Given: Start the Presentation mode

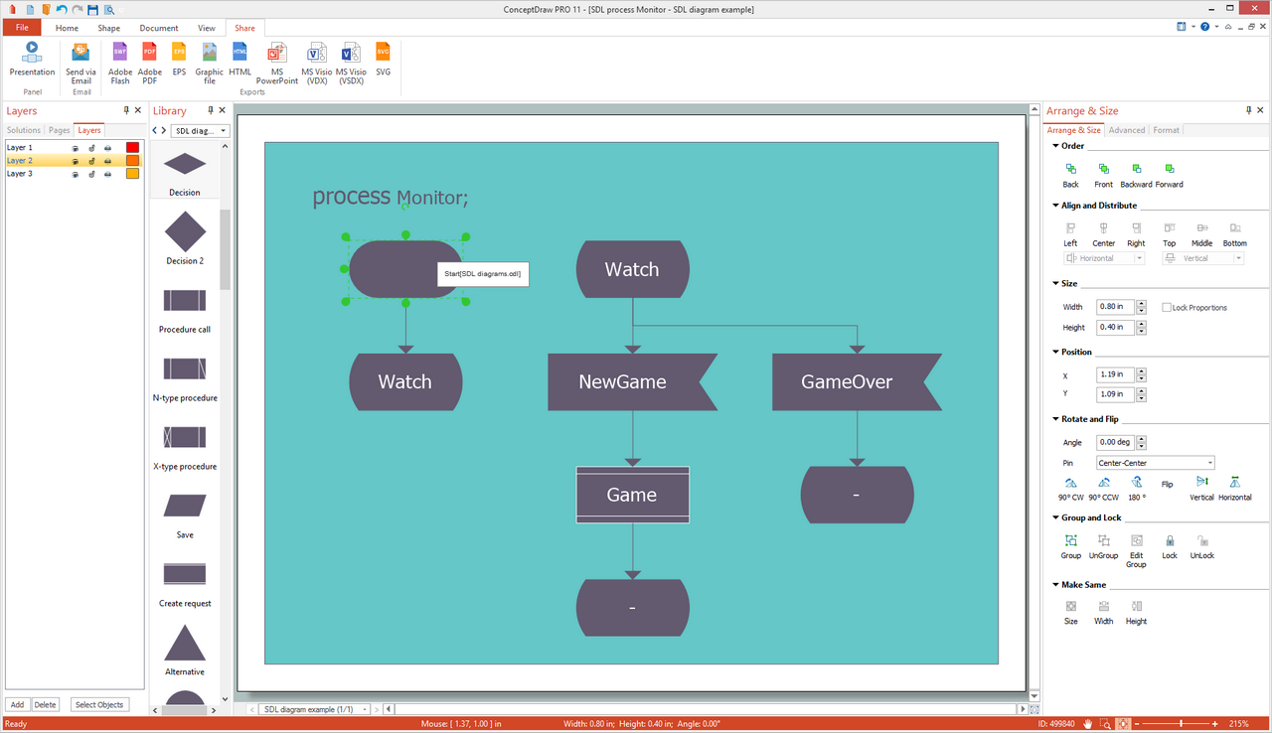Looking at the screenshot, I should click(32, 59).
